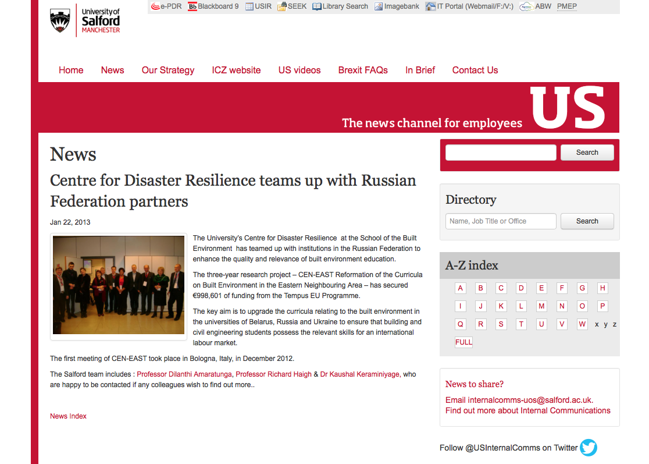Screen dimensions: 649x464
Task: Select letter T in A-Z index
Action: 521,324
